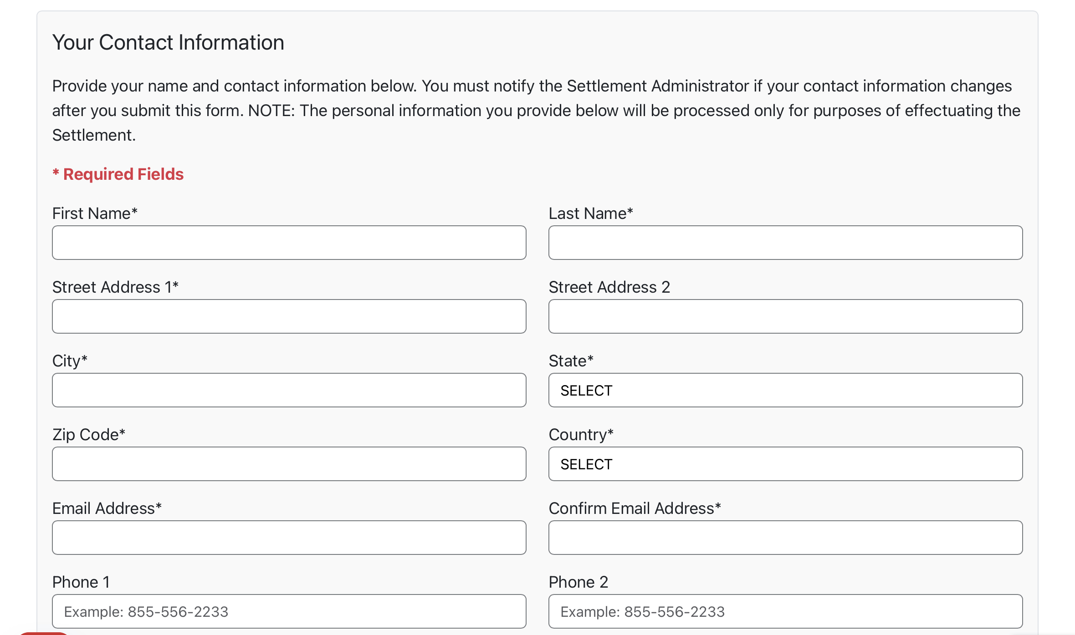Click into the Street Address 2 field

coord(786,316)
